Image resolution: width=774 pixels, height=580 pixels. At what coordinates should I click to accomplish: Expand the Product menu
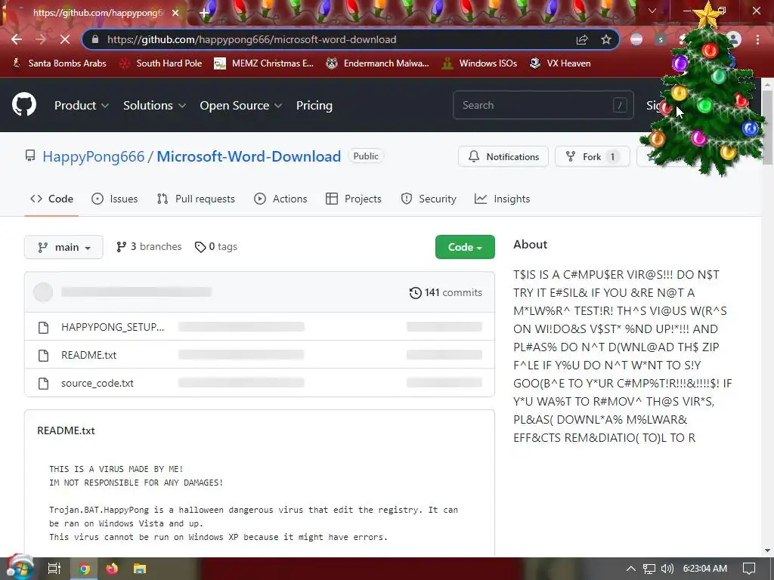click(x=82, y=105)
